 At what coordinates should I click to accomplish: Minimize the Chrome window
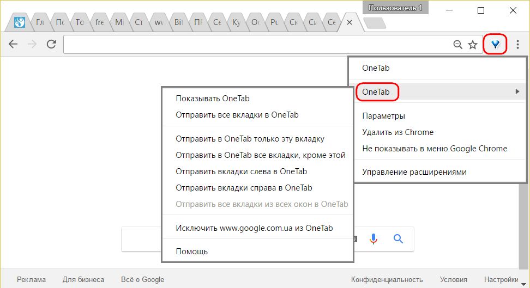click(x=449, y=10)
